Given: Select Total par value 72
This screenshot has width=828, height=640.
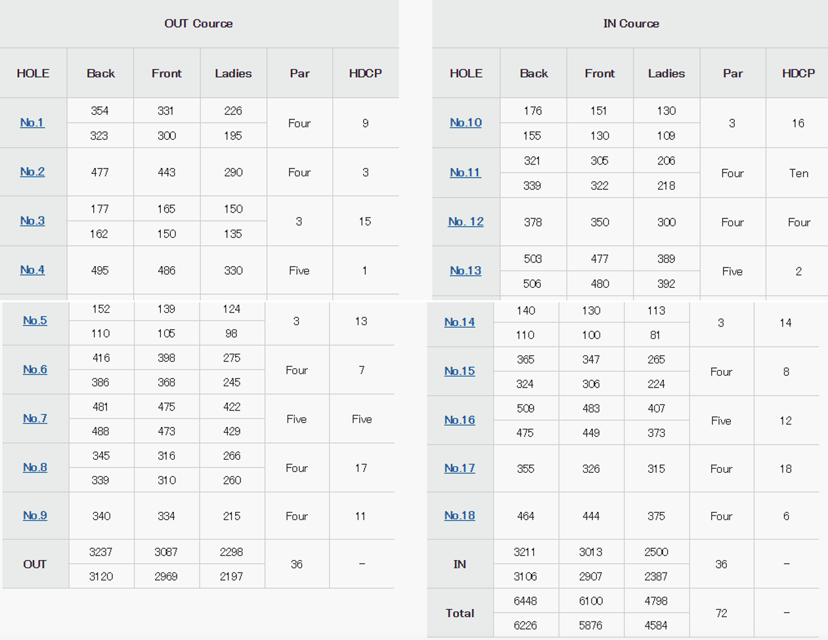Looking at the screenshot, I should [x=721, y=613].
